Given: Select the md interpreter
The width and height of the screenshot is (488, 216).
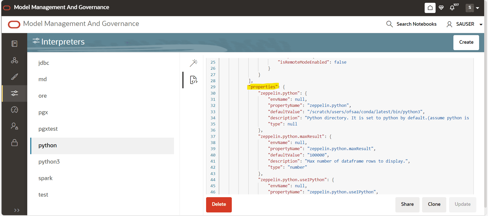Looking at the screenshot, I should coord(102,79).
